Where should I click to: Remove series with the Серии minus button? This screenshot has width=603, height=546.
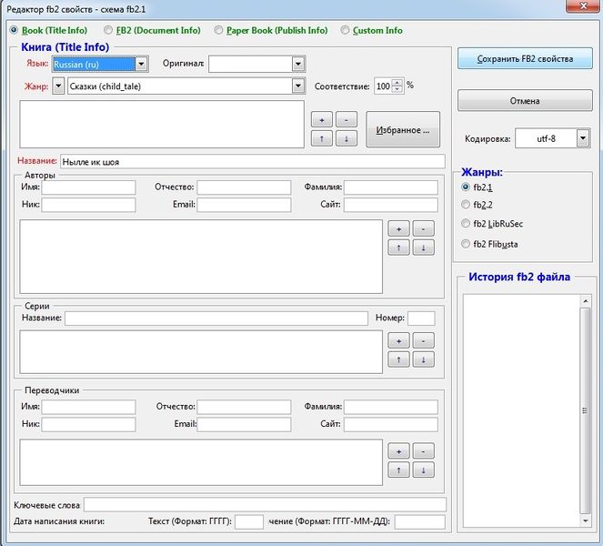(x=424, y=340)
